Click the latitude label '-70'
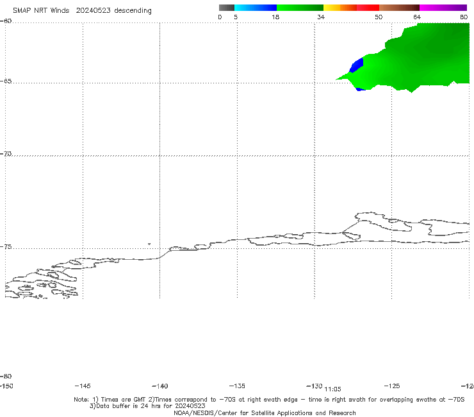The width and height of the screenshot is (474, 417). pos(6,154)
